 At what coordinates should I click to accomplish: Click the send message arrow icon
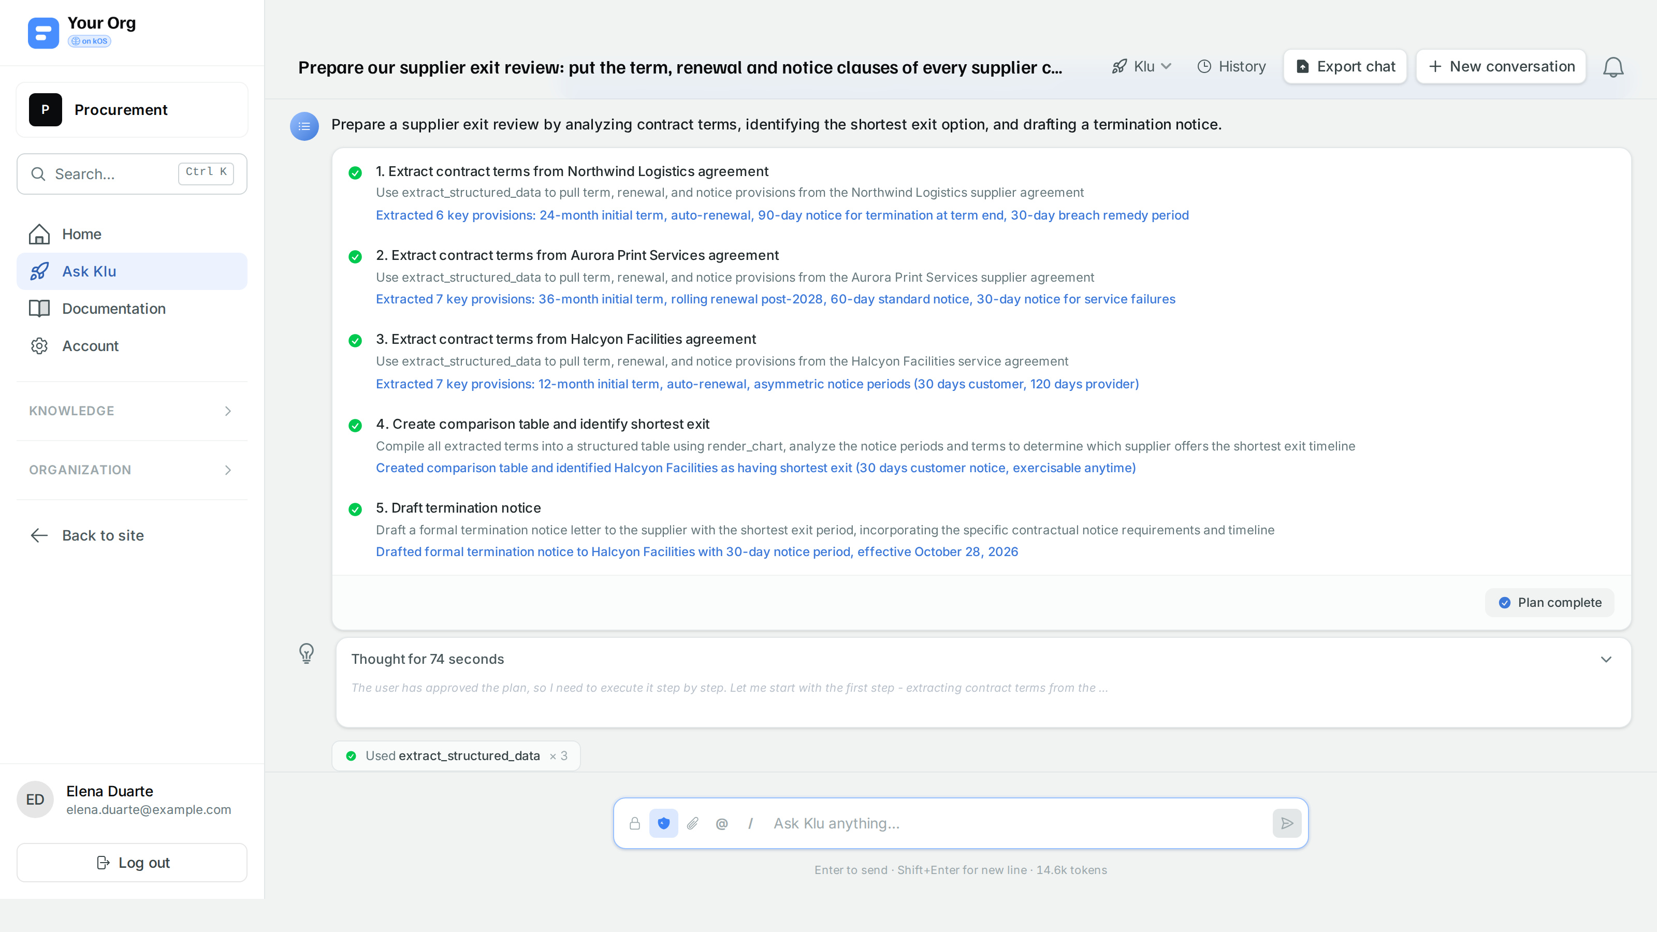pos(1286,823)
